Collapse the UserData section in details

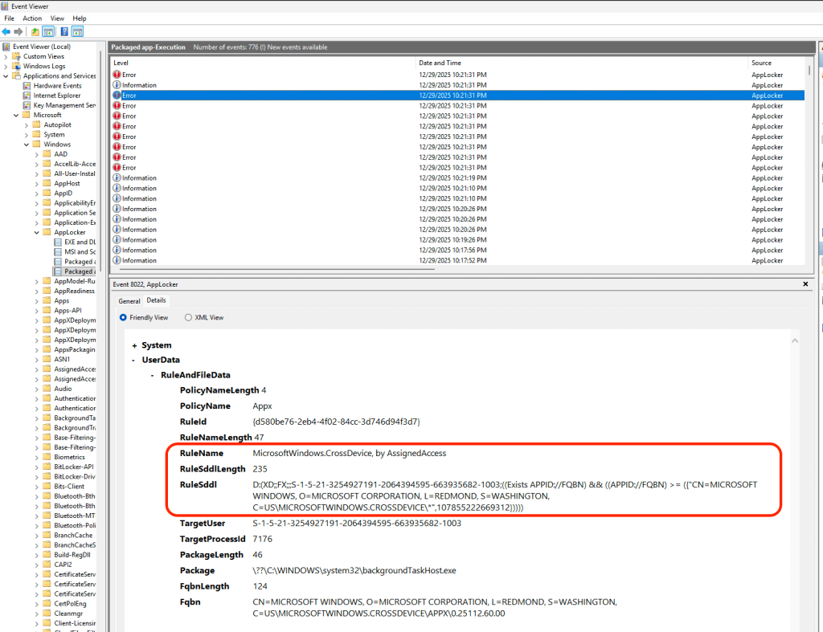click(x=134, y=361)
